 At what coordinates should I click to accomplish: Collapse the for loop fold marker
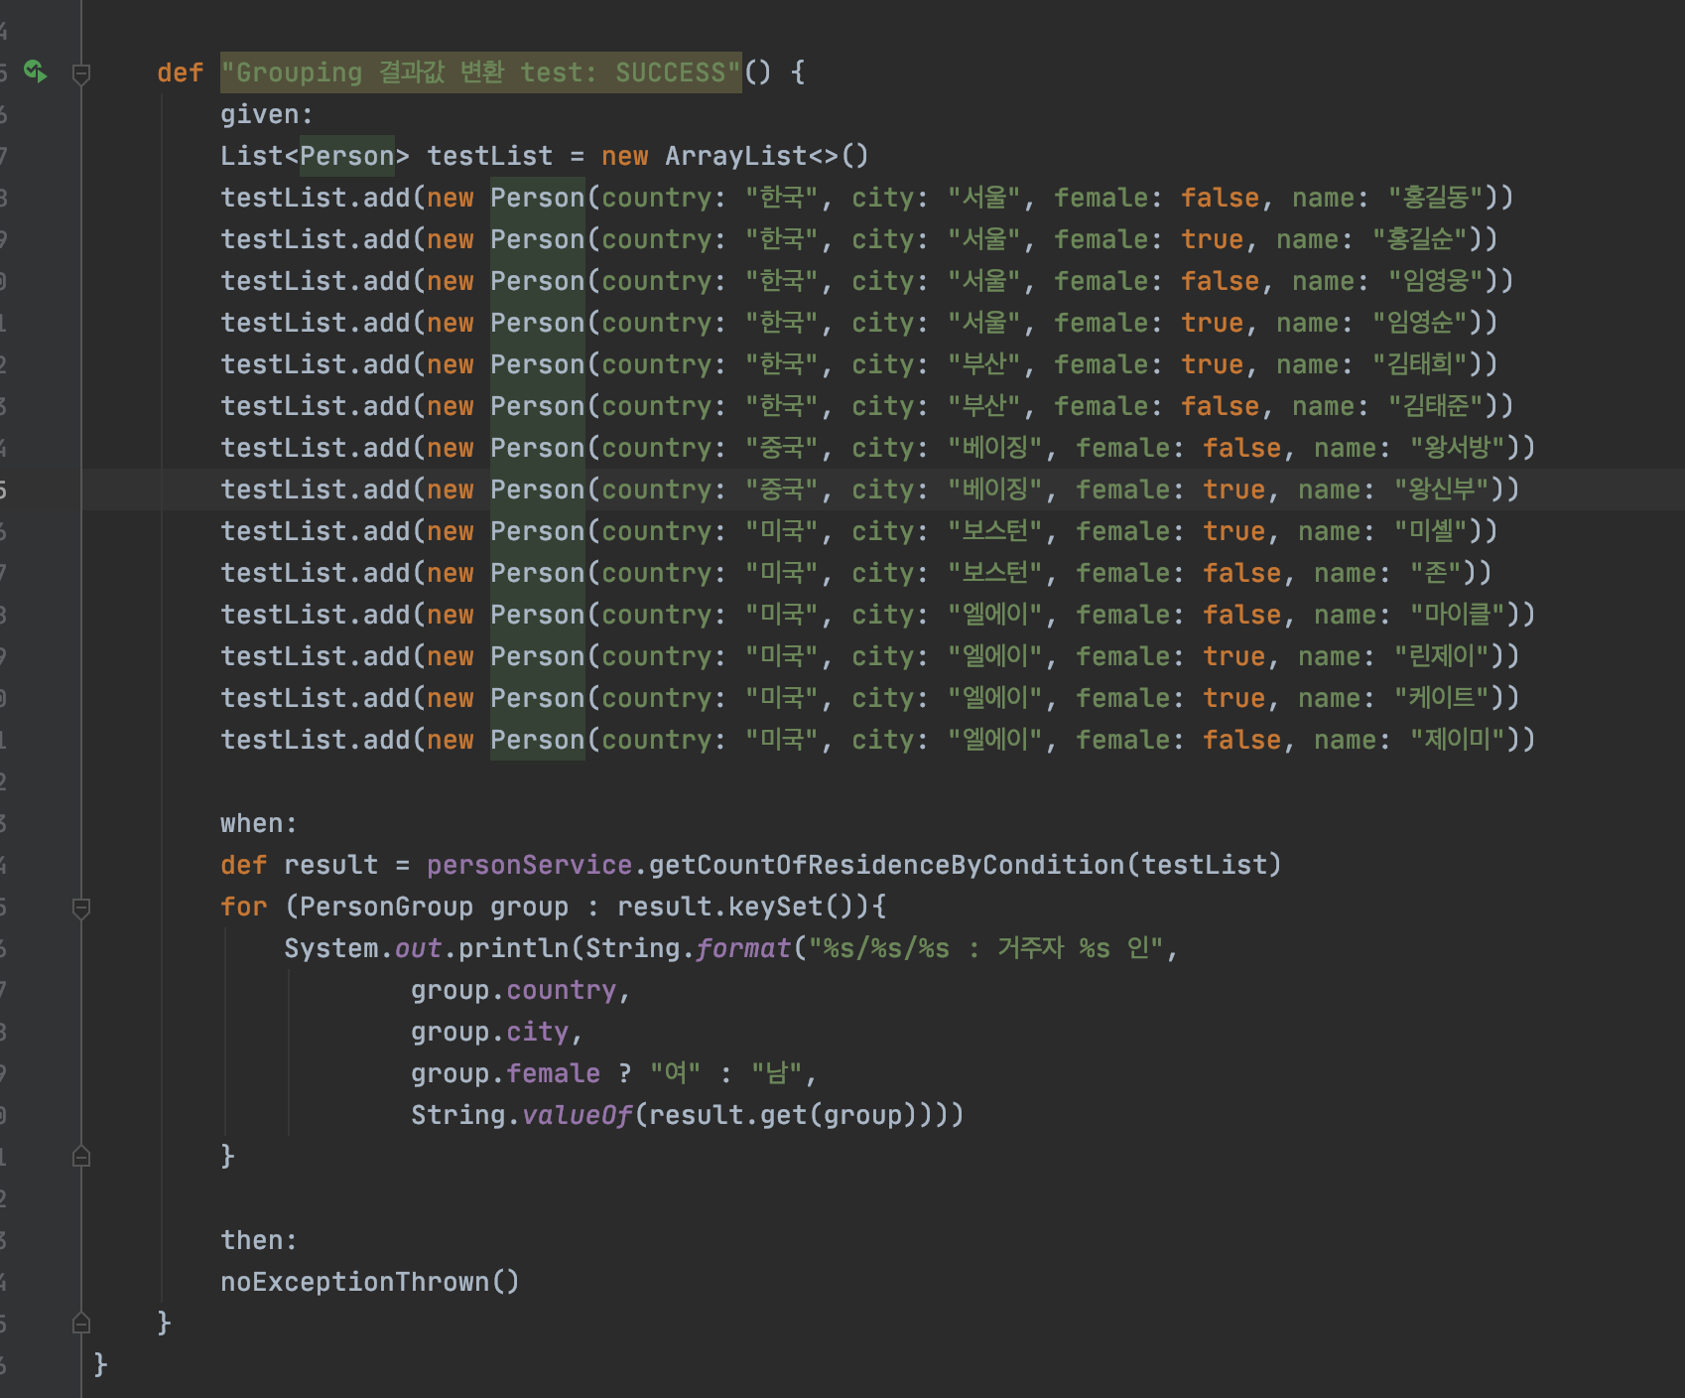(x=81, y=907)
